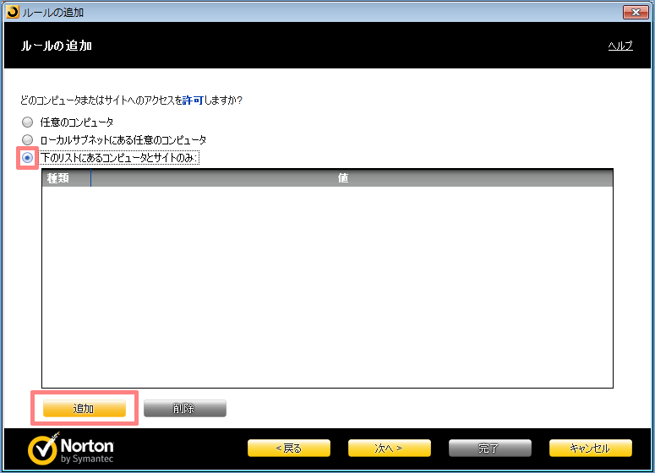Cancel the wizard with the キャンセル button
This screenshot has width=655, height=473.
click(590, 449)
